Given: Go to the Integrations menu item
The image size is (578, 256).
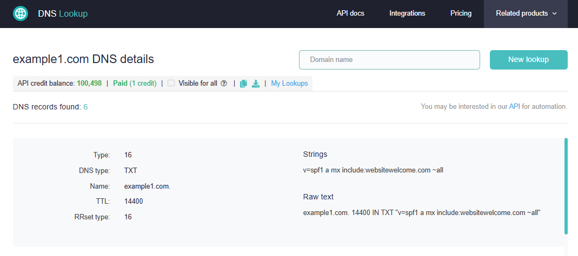Looking at the screenshot, I should click(x=407, y=13).
